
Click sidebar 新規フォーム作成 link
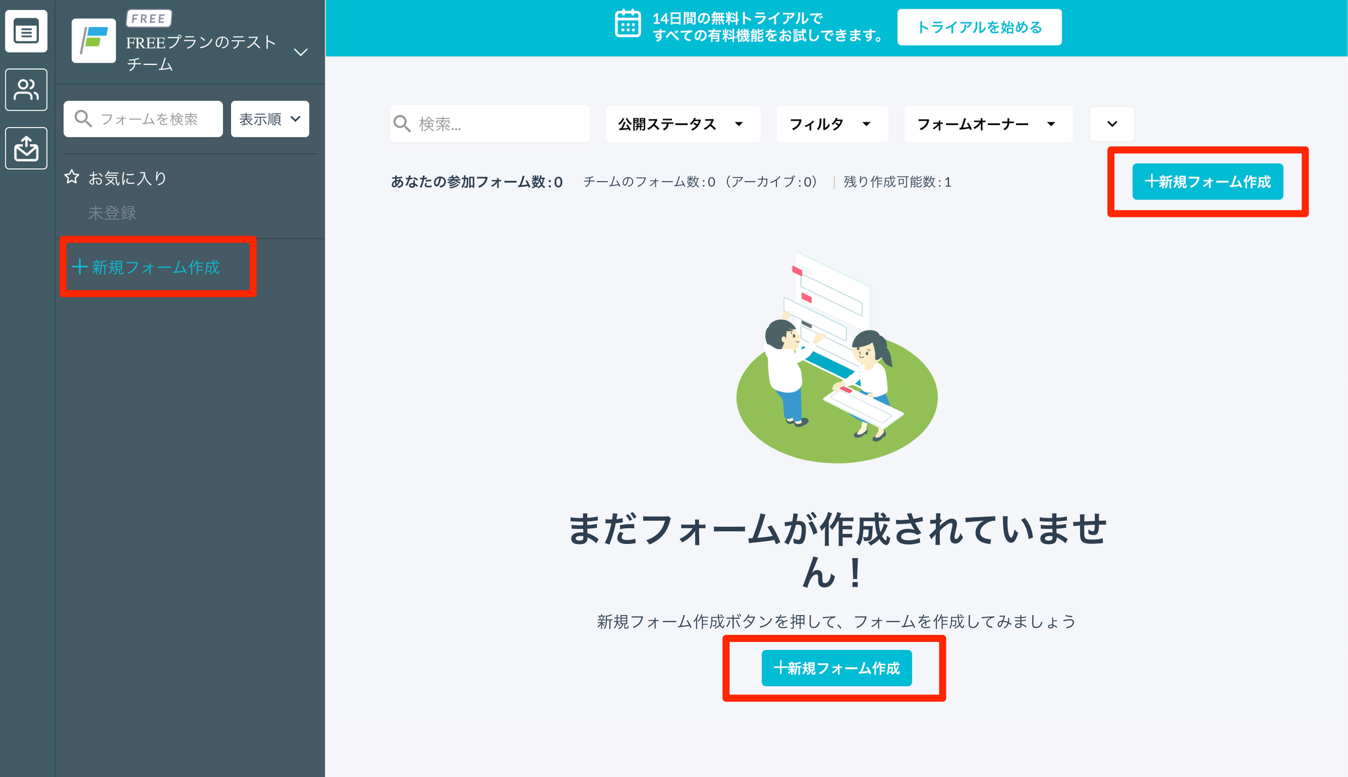coord(147,267)
